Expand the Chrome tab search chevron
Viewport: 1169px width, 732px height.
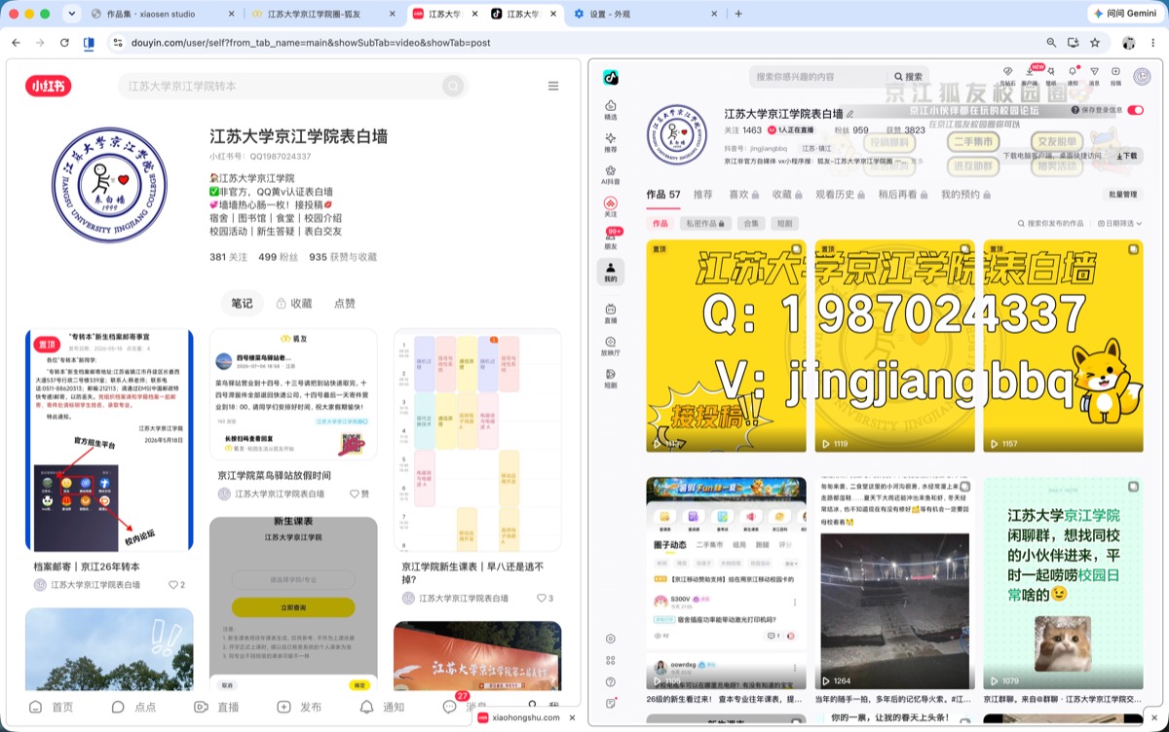pos(72,14)
